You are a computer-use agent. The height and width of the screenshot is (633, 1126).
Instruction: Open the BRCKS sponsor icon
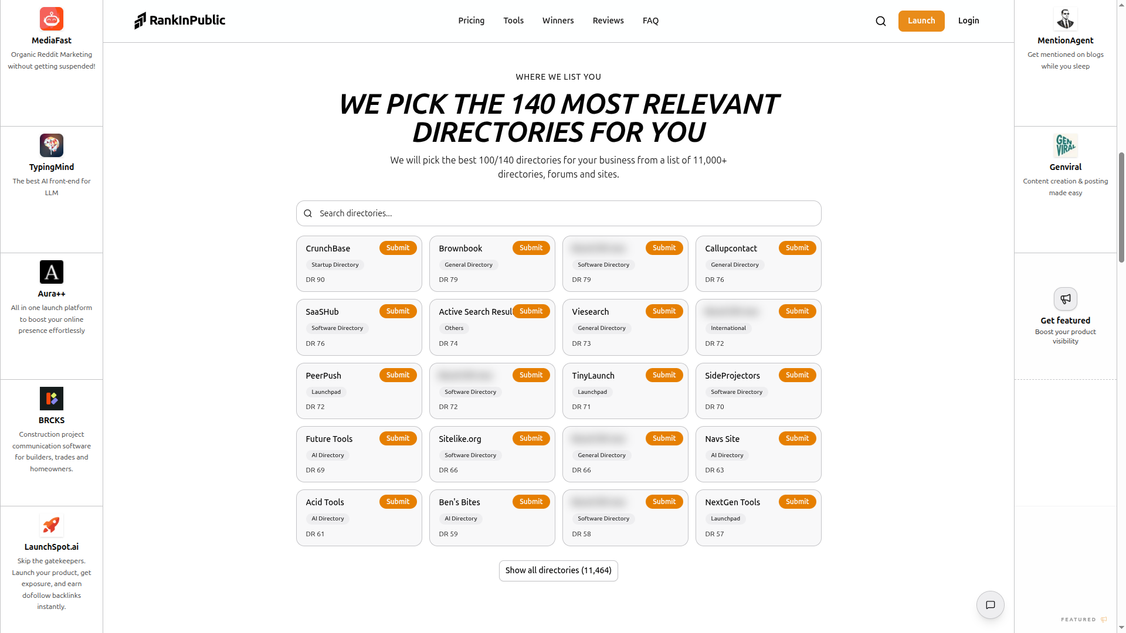tap(52, 399)
